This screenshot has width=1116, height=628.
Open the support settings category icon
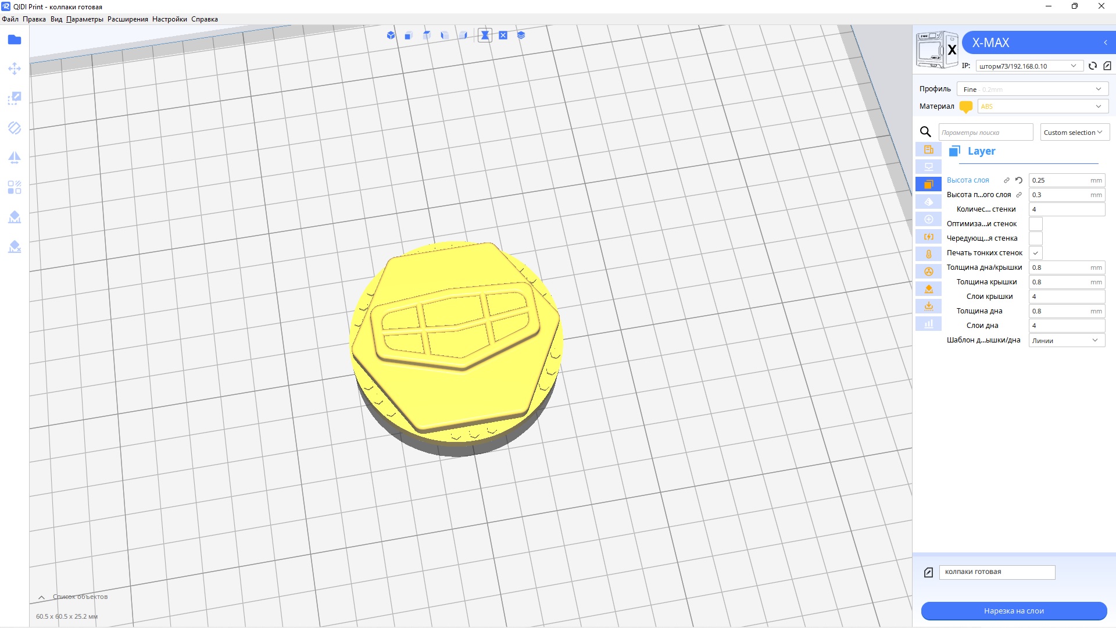(929, 289)
